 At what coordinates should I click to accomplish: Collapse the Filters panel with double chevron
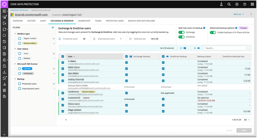[x=53, y=28]
